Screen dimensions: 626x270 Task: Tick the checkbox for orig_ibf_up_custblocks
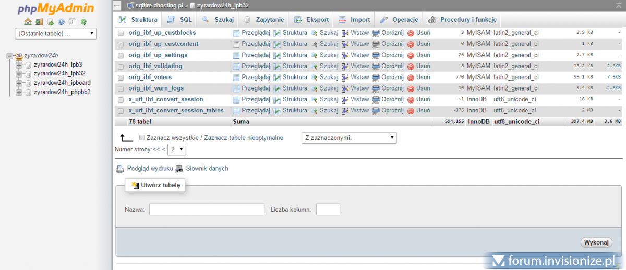coord(121,33)
